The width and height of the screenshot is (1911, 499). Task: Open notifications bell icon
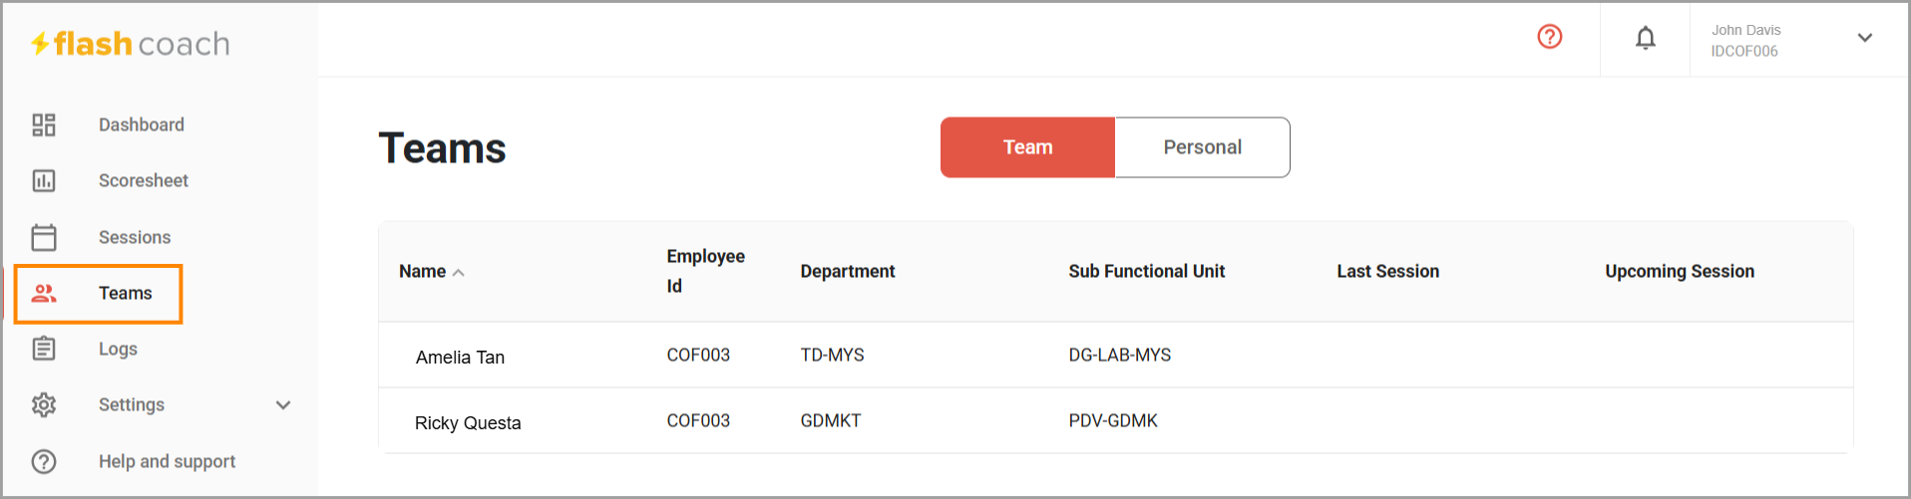coord(1646,38)
